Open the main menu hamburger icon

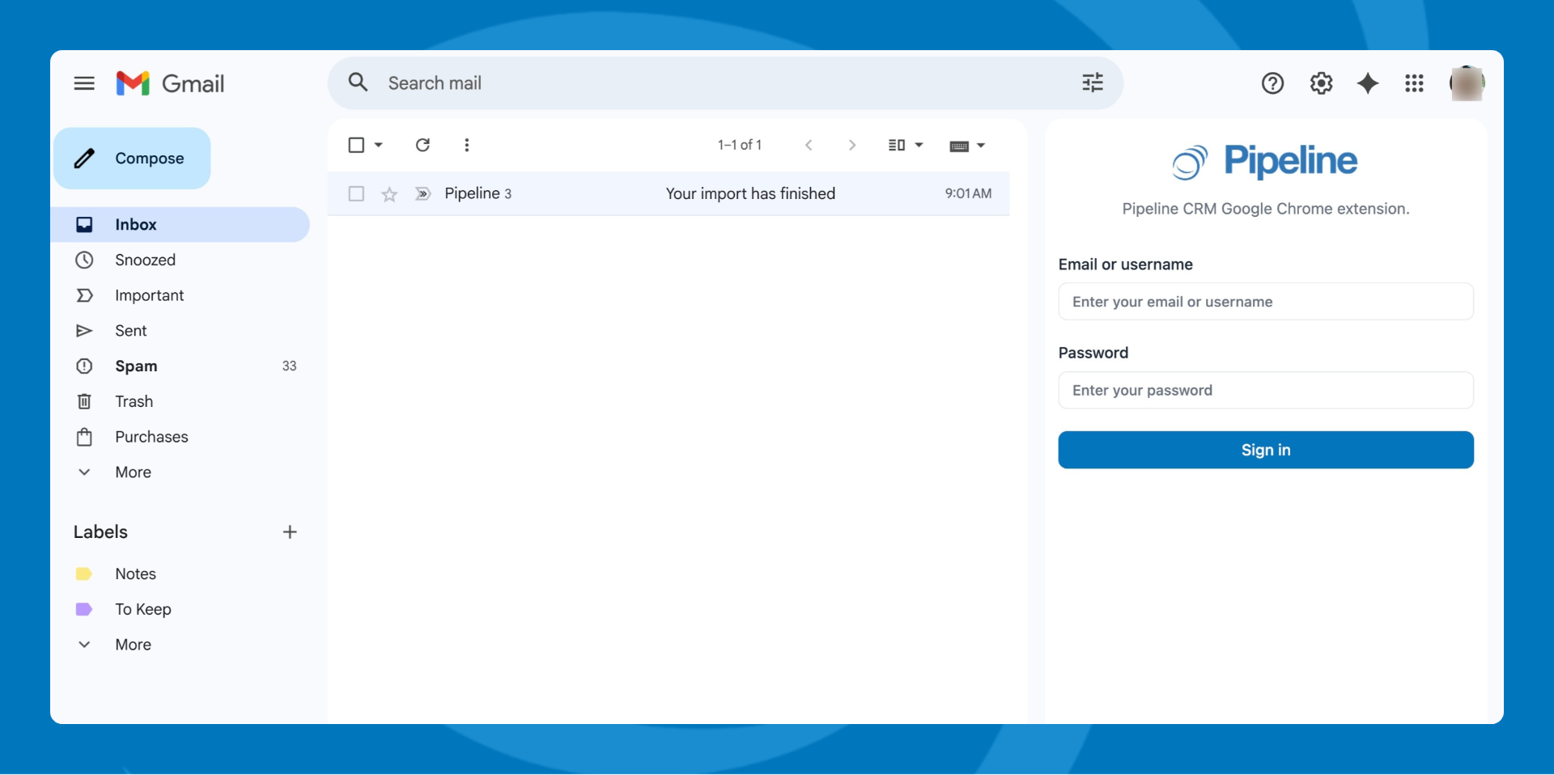tap(84, 83)
